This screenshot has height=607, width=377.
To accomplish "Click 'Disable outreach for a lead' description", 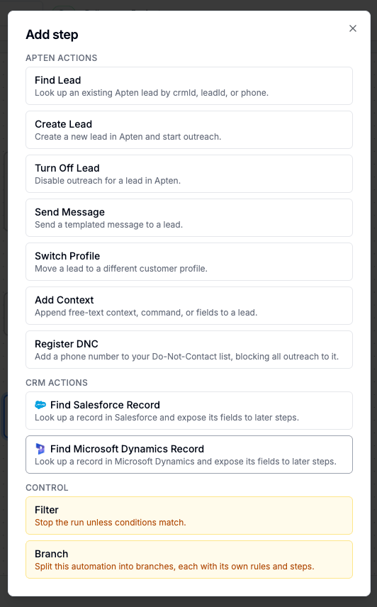I will click(x=108, y=181).
